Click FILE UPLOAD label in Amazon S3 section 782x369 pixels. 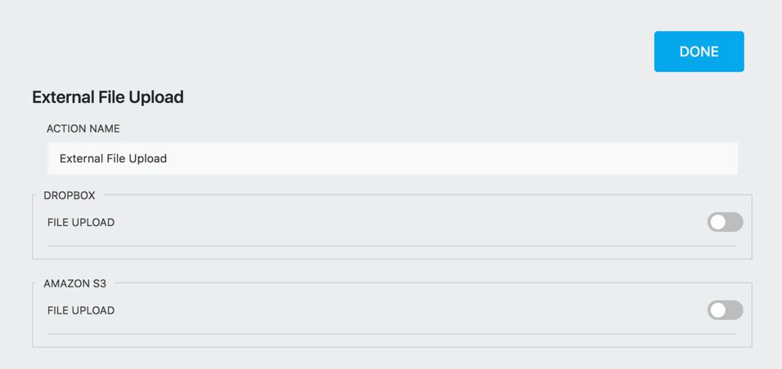[81, 310]
